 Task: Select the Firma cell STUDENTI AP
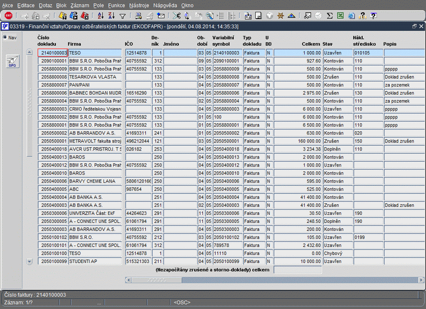click(95, 261)
